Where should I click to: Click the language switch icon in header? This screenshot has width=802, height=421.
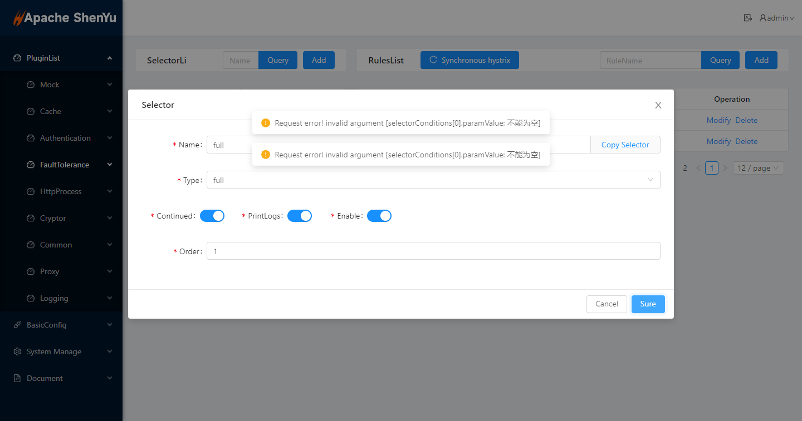[x=748, y=18]
